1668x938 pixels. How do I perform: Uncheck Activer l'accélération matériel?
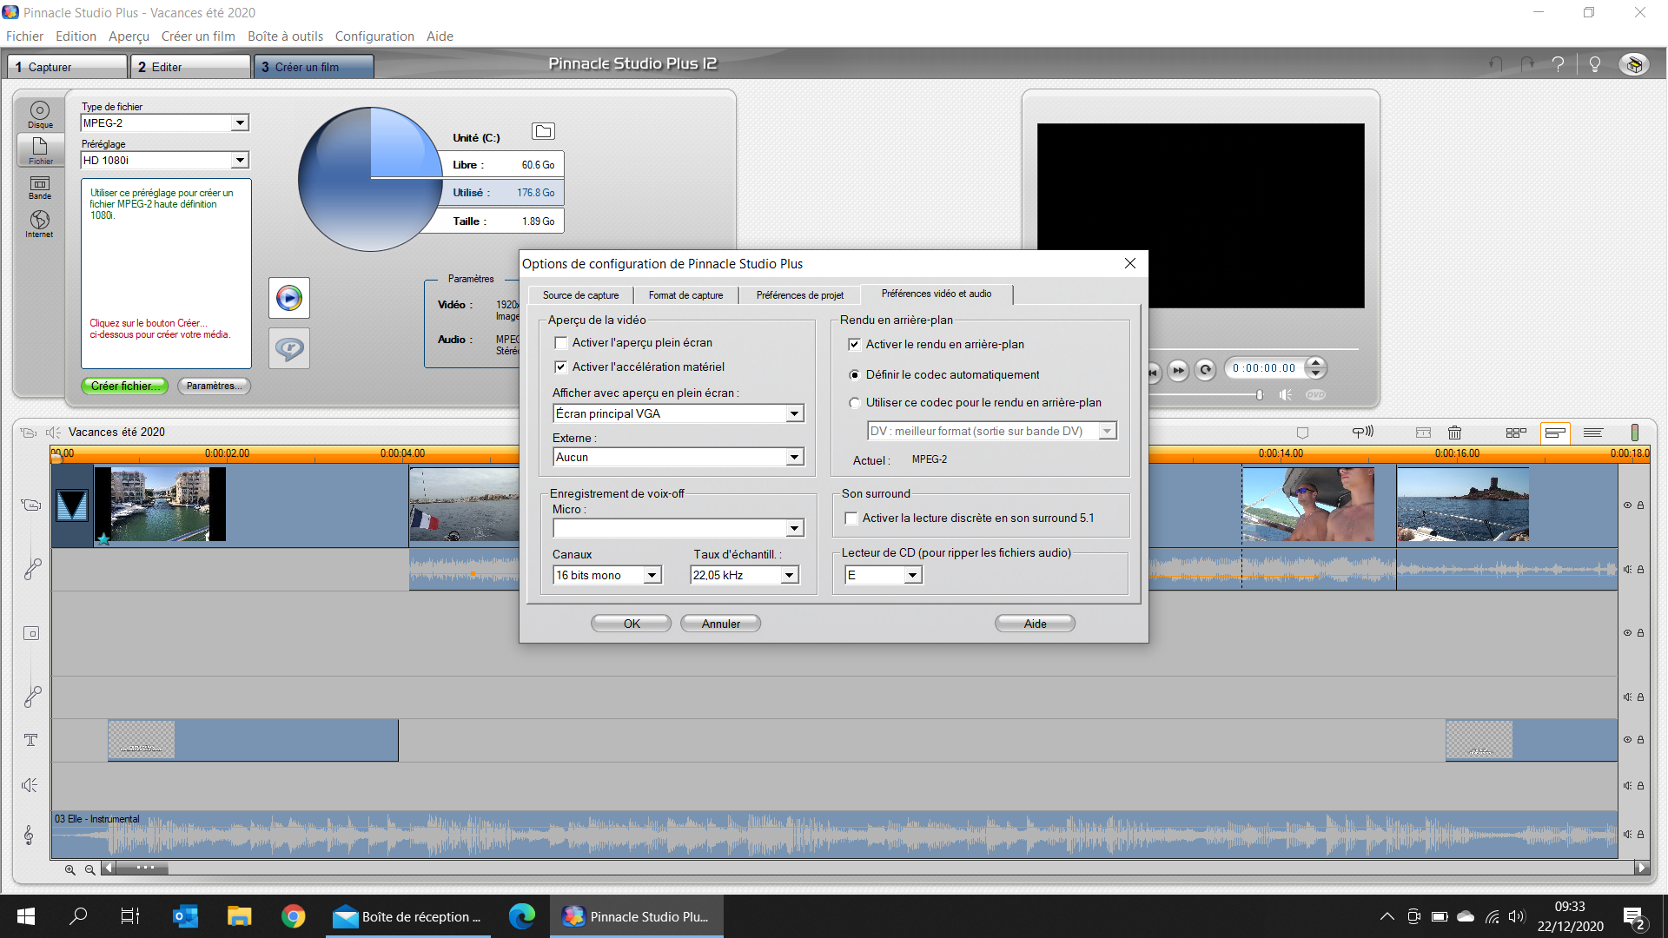click(x=561, y=367)
